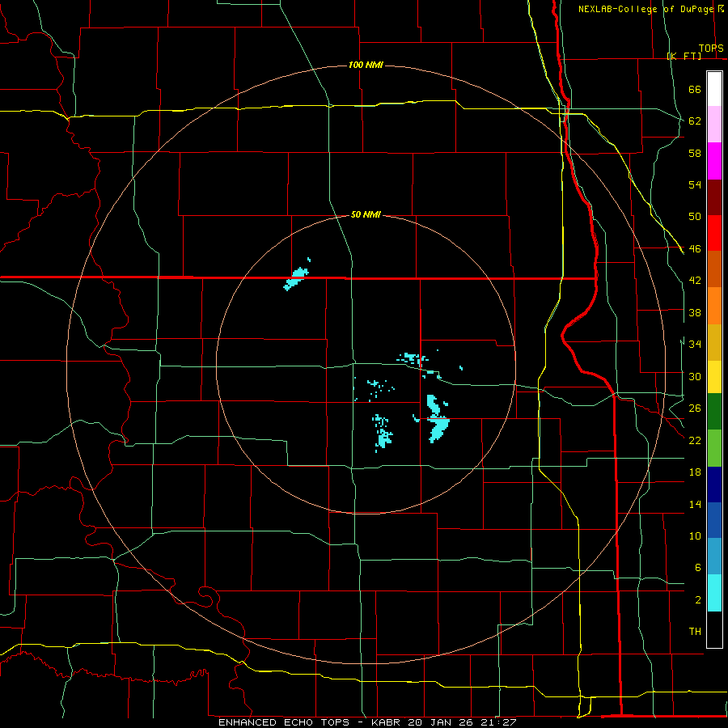Viewport: 728px width, 728px height.
Task: Click the "ENHANCED ECHO TOPS" caption text
Action: point(284,722)
